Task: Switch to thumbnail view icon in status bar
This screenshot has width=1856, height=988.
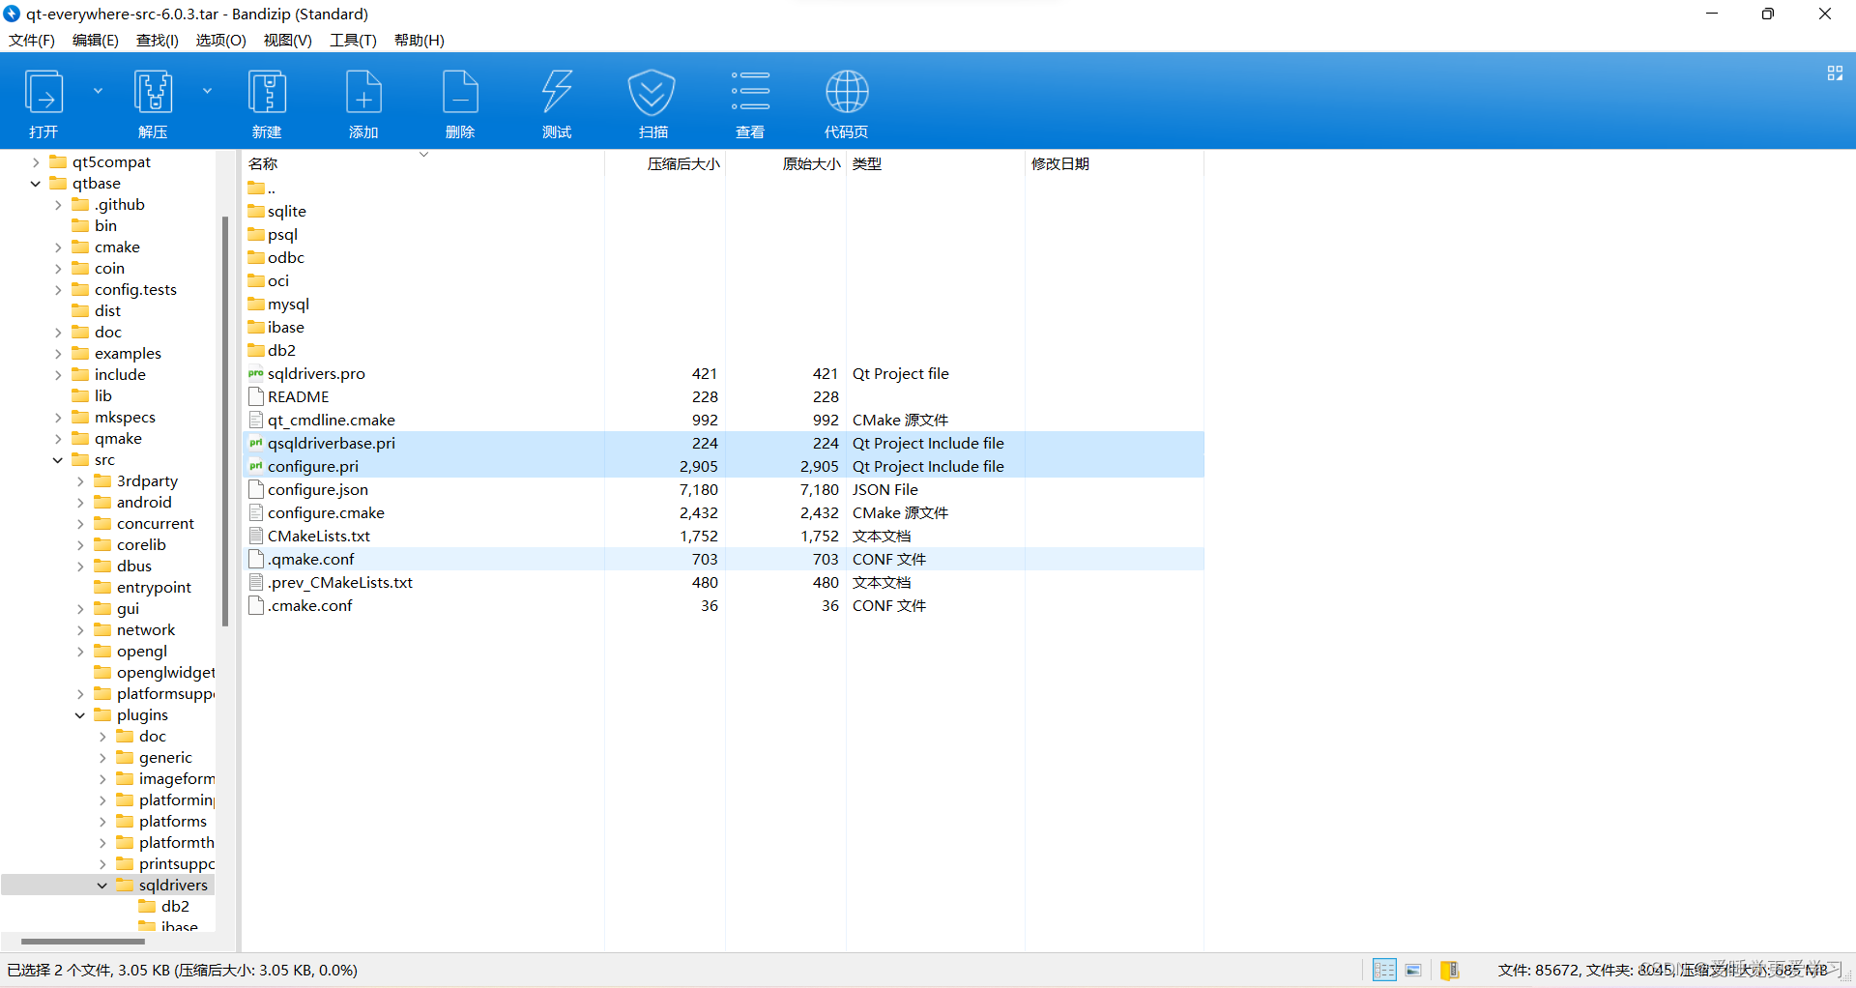Action: point(1413,970)
